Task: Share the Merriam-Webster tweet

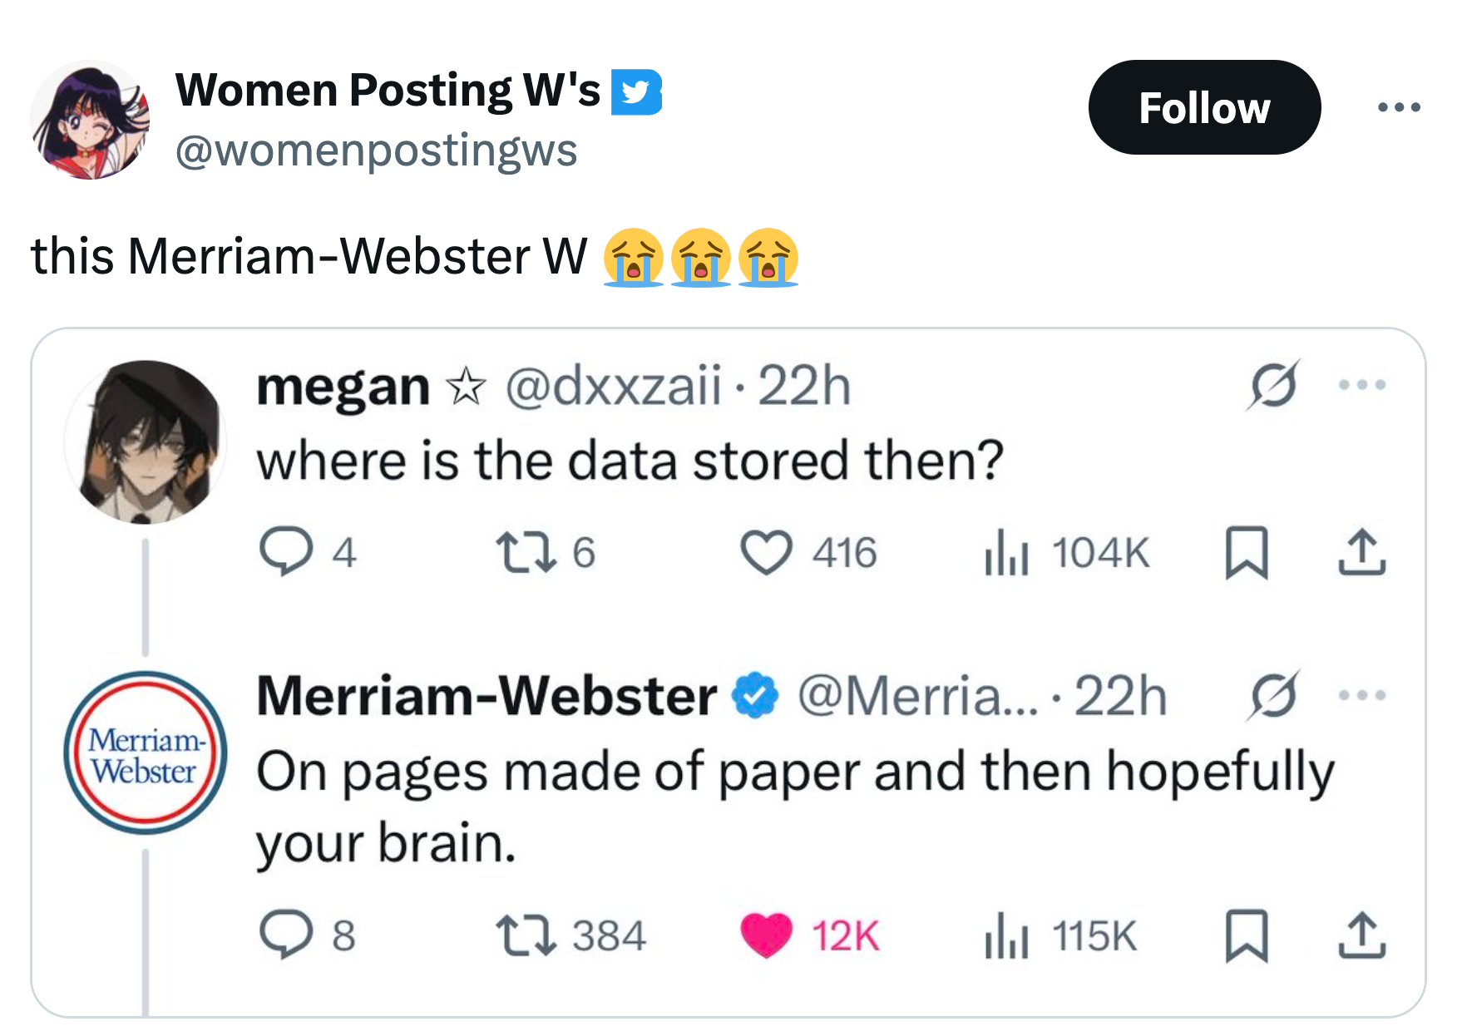Action: tap(1361, 936)
